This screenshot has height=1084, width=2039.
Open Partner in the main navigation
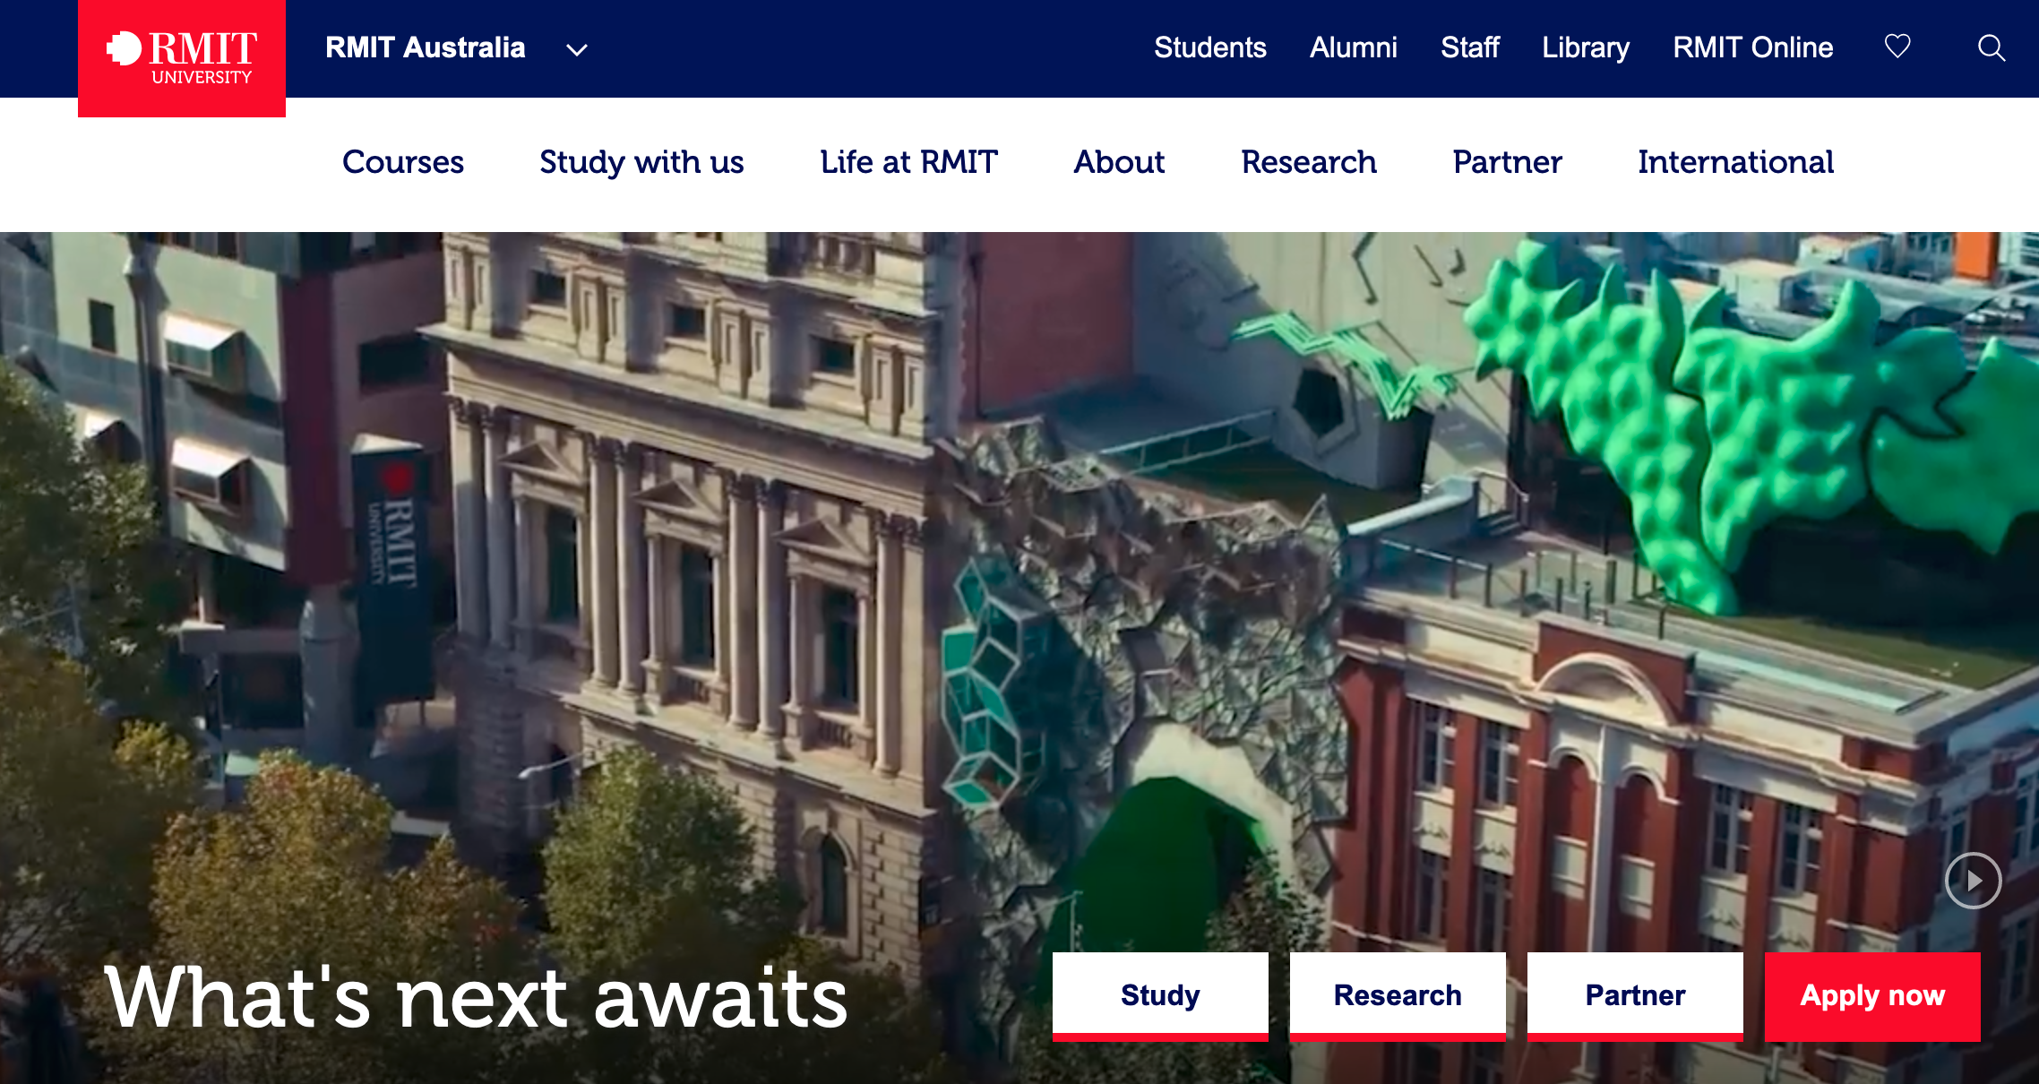pyautogui.click(x=1507, y=162)
